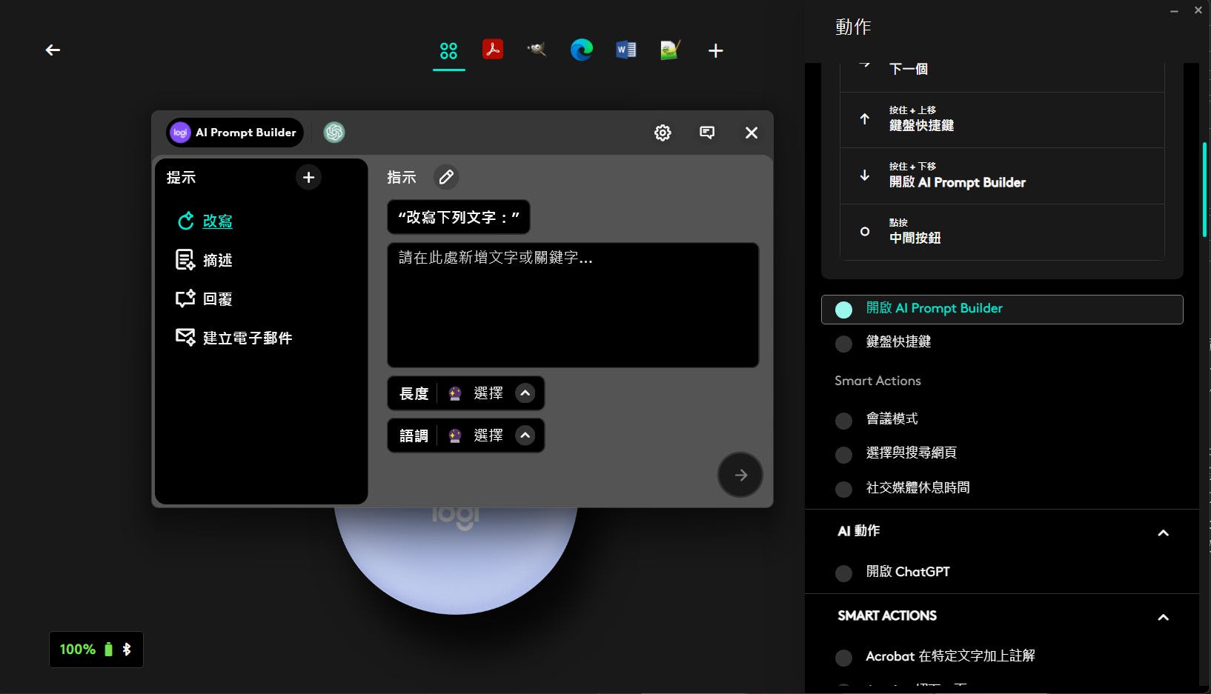Viewport: 1211px width, 694px height.
Task: Click the Bluetooth connection icon
Action: (127, 650)
